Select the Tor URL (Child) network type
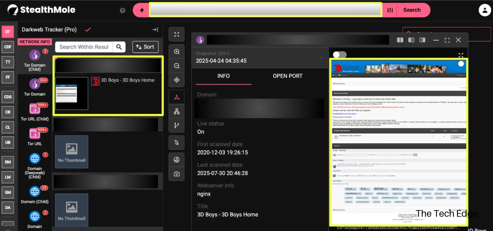493x231 pixels. (35, 112)
